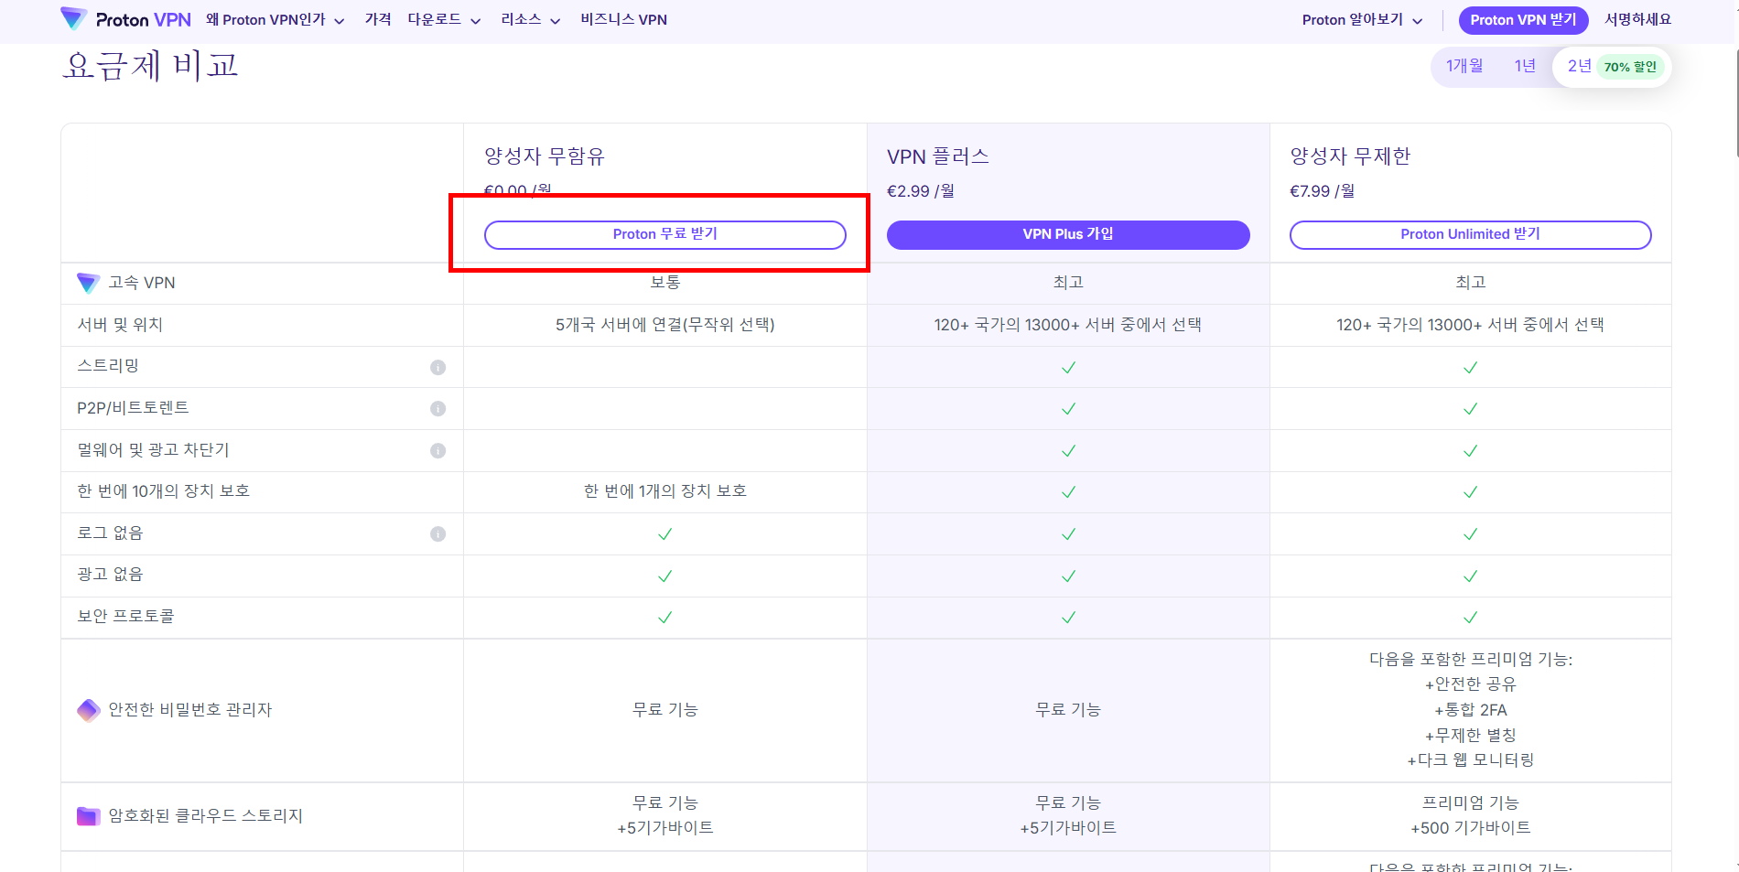The height and width of the screenshot is (872, 1739).
Task: Expand the 다운로드 dropdown menu
Action: pos(444,20)
